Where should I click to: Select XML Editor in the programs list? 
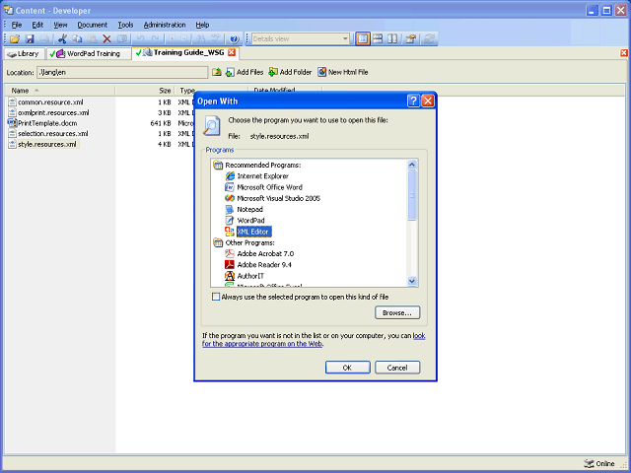point(253,232)
